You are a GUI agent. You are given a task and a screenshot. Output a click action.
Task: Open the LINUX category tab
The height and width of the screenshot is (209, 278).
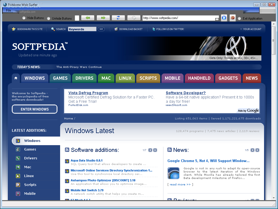click(x=125, y=78)
